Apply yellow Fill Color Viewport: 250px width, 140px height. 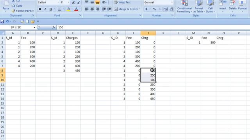(x=69, y=9)
